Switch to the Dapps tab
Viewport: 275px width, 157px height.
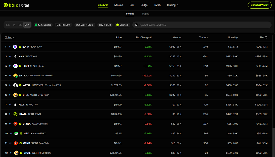point(145,14)
